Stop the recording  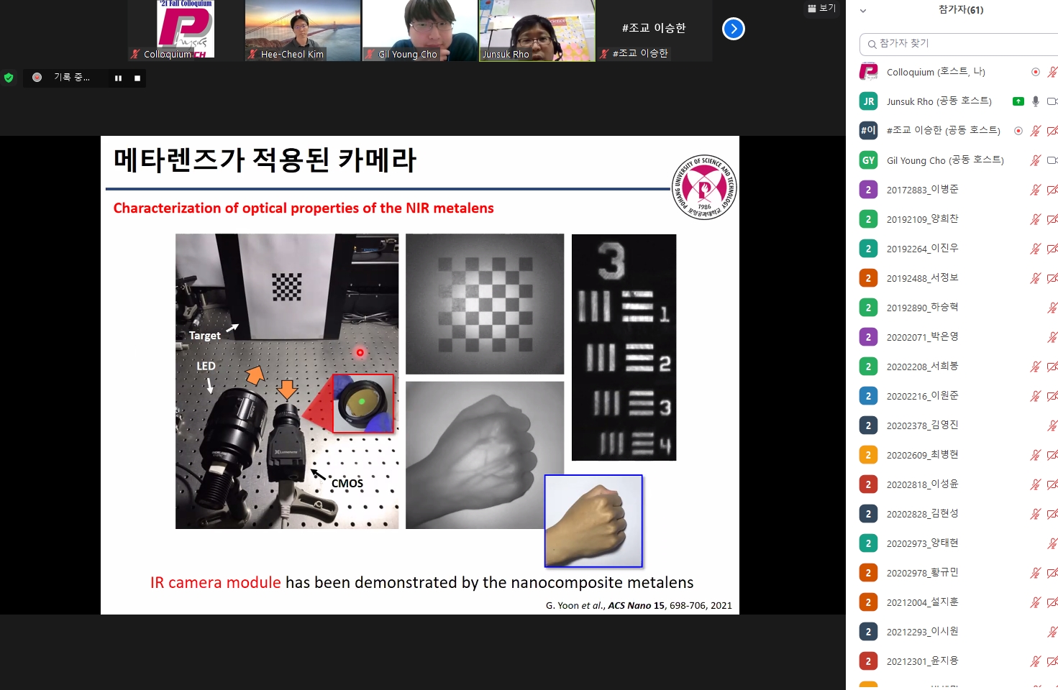pyautogui.click(x=137, y=78)
